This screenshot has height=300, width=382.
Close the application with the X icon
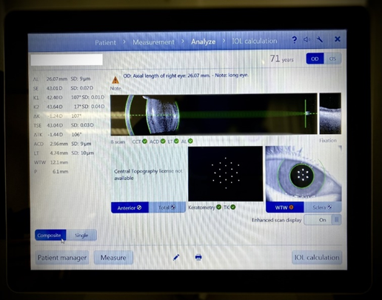(338, 39)
